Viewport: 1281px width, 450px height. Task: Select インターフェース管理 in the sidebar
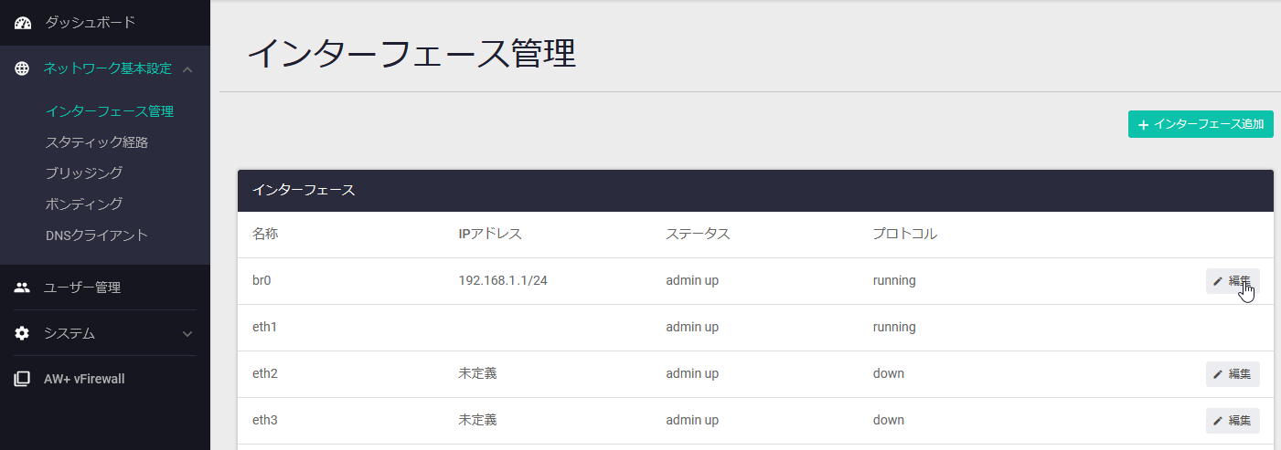(x=110, y=111)
